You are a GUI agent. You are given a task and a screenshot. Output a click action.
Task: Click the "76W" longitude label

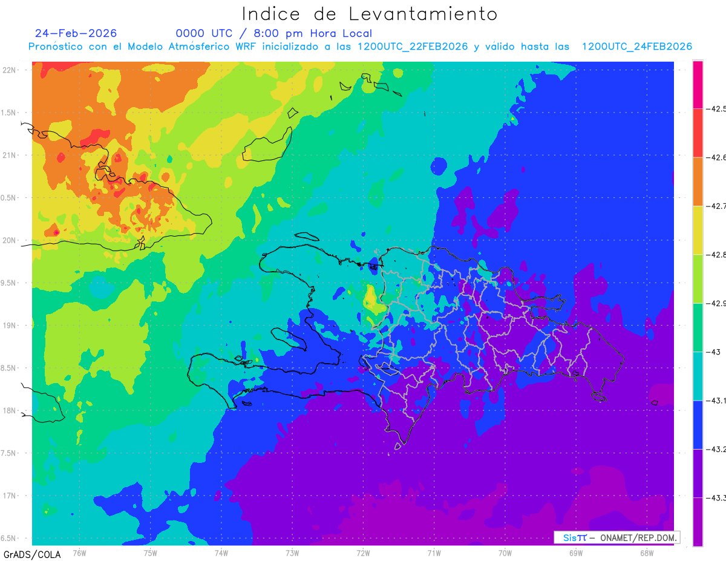(79, 553)
